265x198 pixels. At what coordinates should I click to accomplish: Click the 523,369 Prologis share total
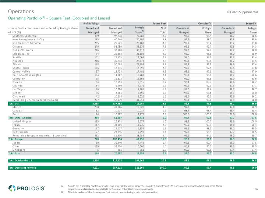139,168
